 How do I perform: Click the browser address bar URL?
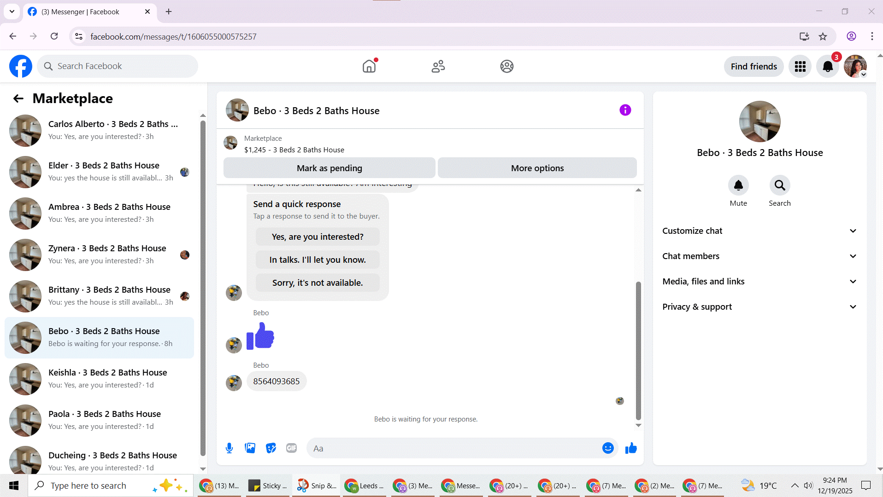click(173, 36)
